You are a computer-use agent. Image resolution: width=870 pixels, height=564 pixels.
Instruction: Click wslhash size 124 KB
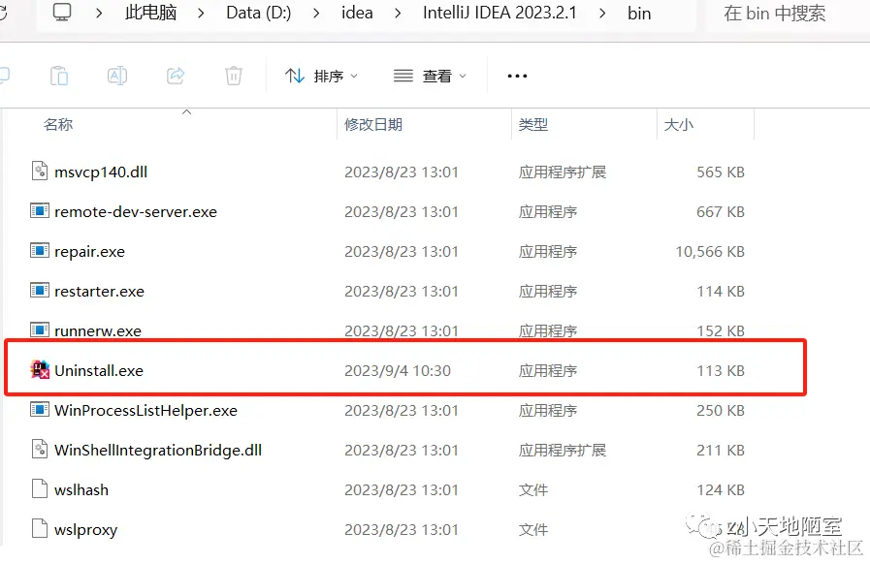coord(721,489)
